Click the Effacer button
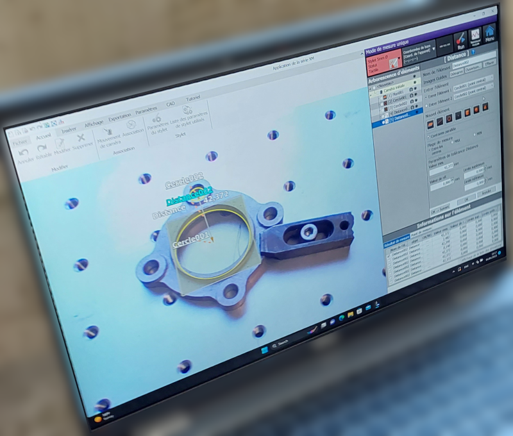The width and height of the screenshot is (513, 436). click(490, 63)
